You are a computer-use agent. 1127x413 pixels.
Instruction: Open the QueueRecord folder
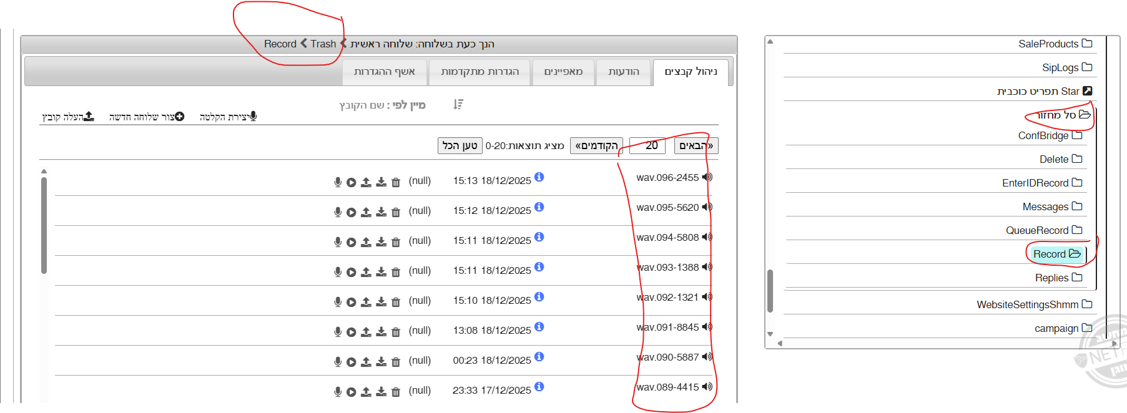point(1043,230)
